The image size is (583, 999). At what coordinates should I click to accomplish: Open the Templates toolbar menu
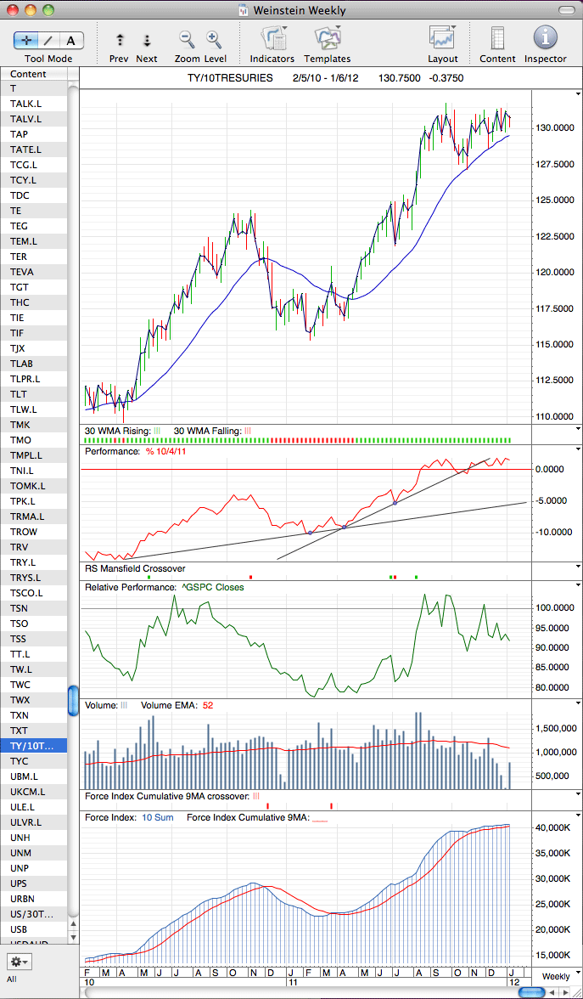tap(328, 39)
